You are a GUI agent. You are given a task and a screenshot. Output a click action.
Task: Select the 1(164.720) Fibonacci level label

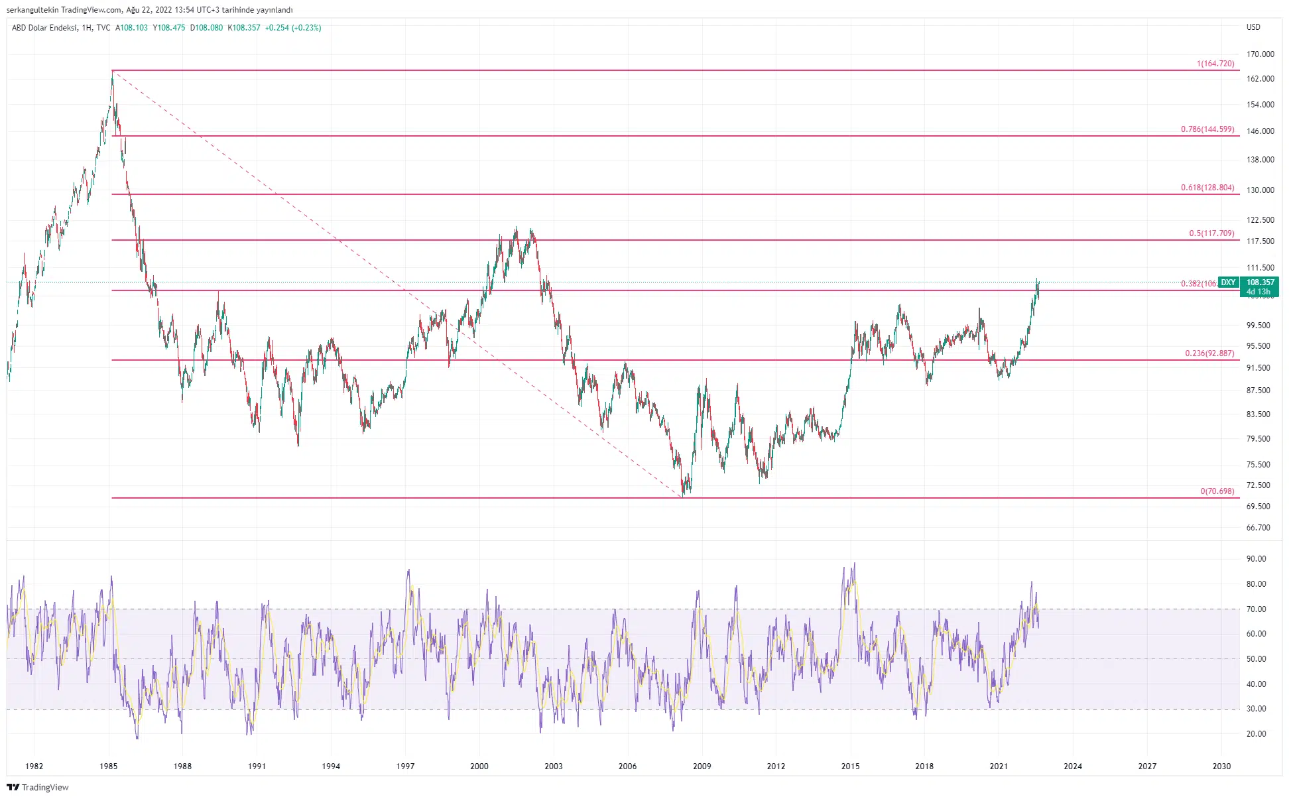point(1215,64)
